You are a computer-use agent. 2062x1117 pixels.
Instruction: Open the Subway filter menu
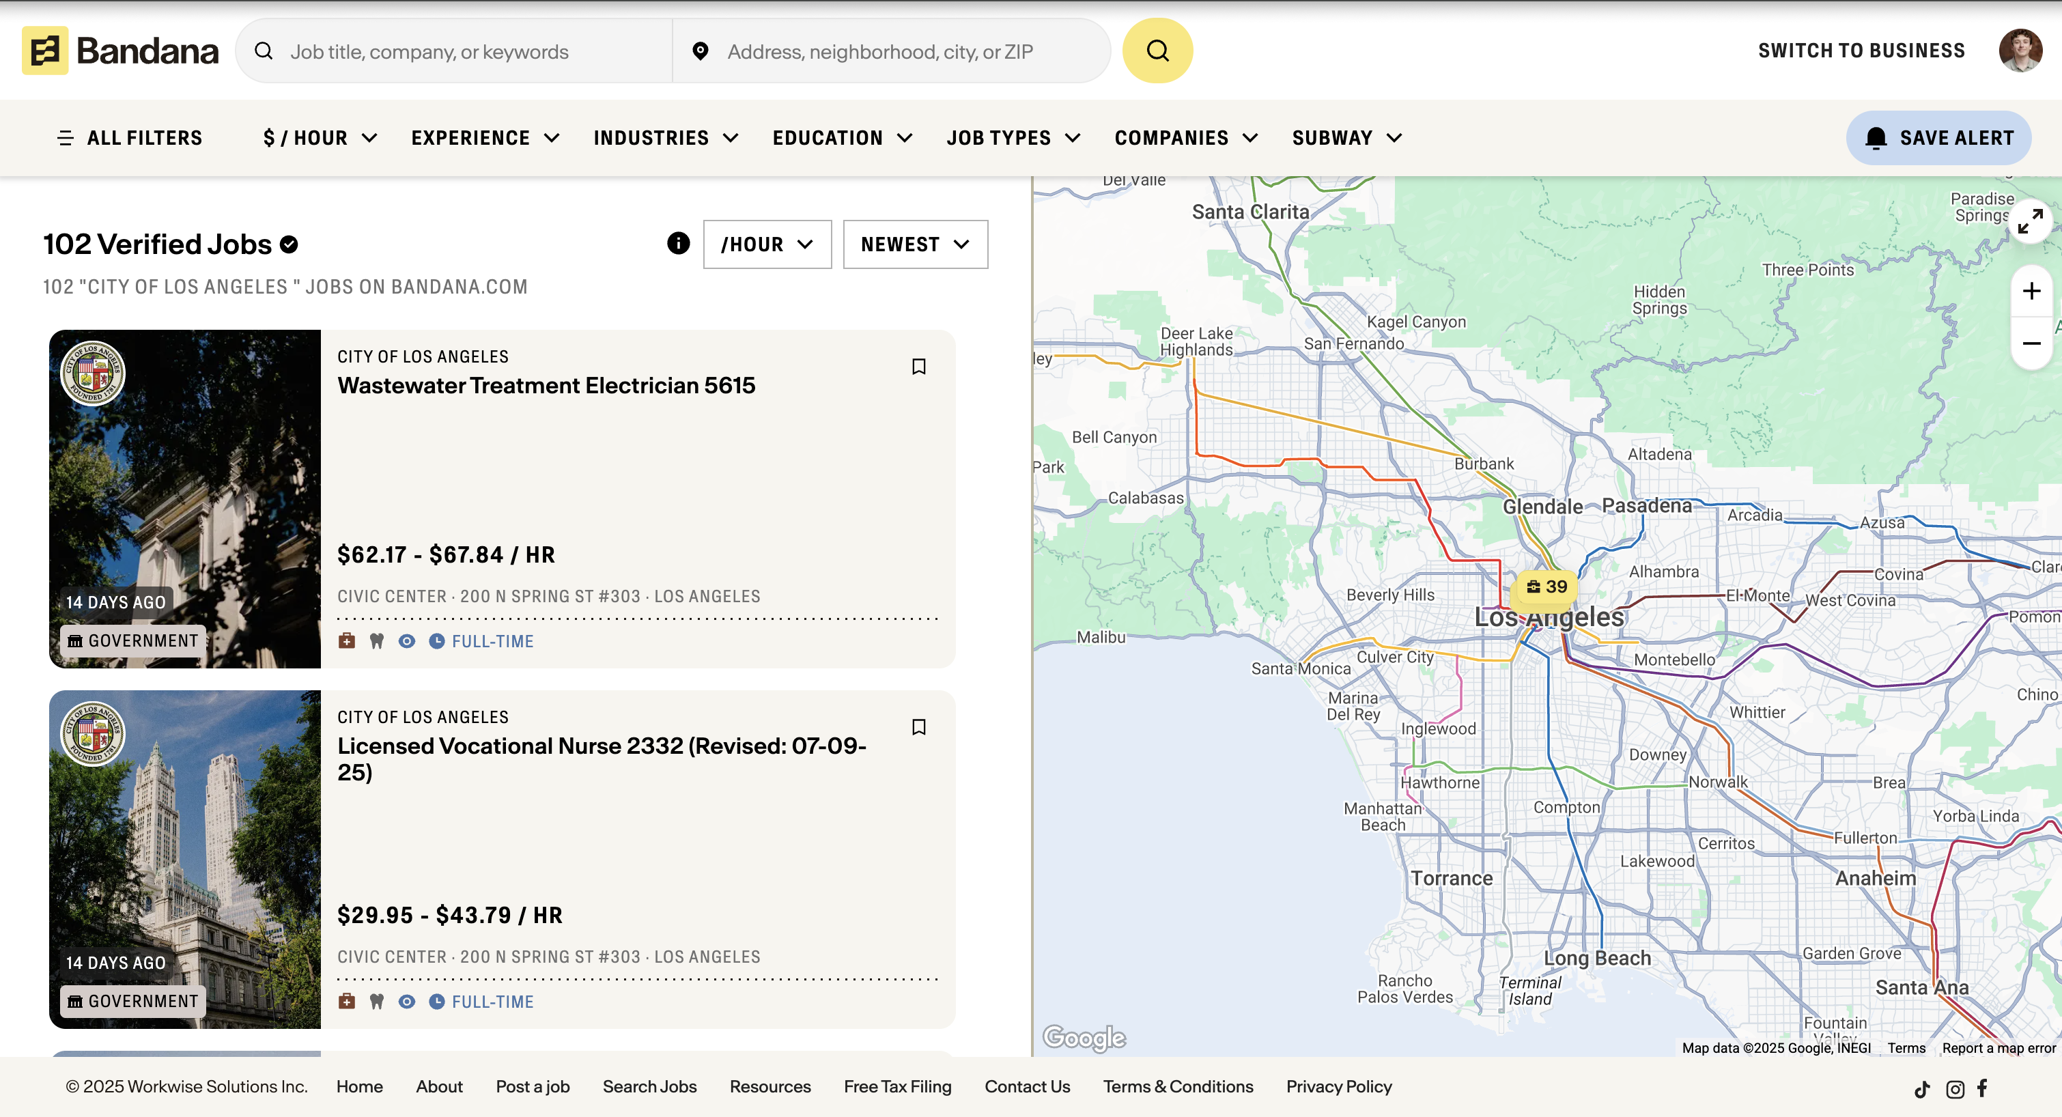pyautogui.click(x=1346, y=138)
